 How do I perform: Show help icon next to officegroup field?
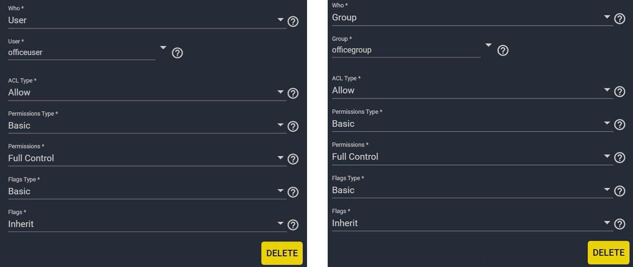[503, 50]
